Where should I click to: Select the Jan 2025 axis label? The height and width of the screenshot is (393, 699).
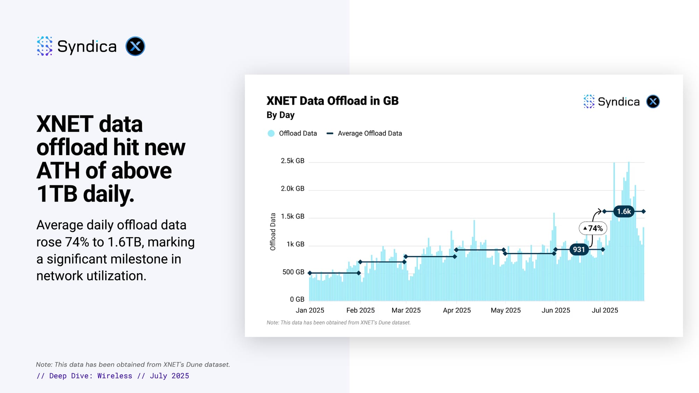pyautogui.click(x=310, y=310)
